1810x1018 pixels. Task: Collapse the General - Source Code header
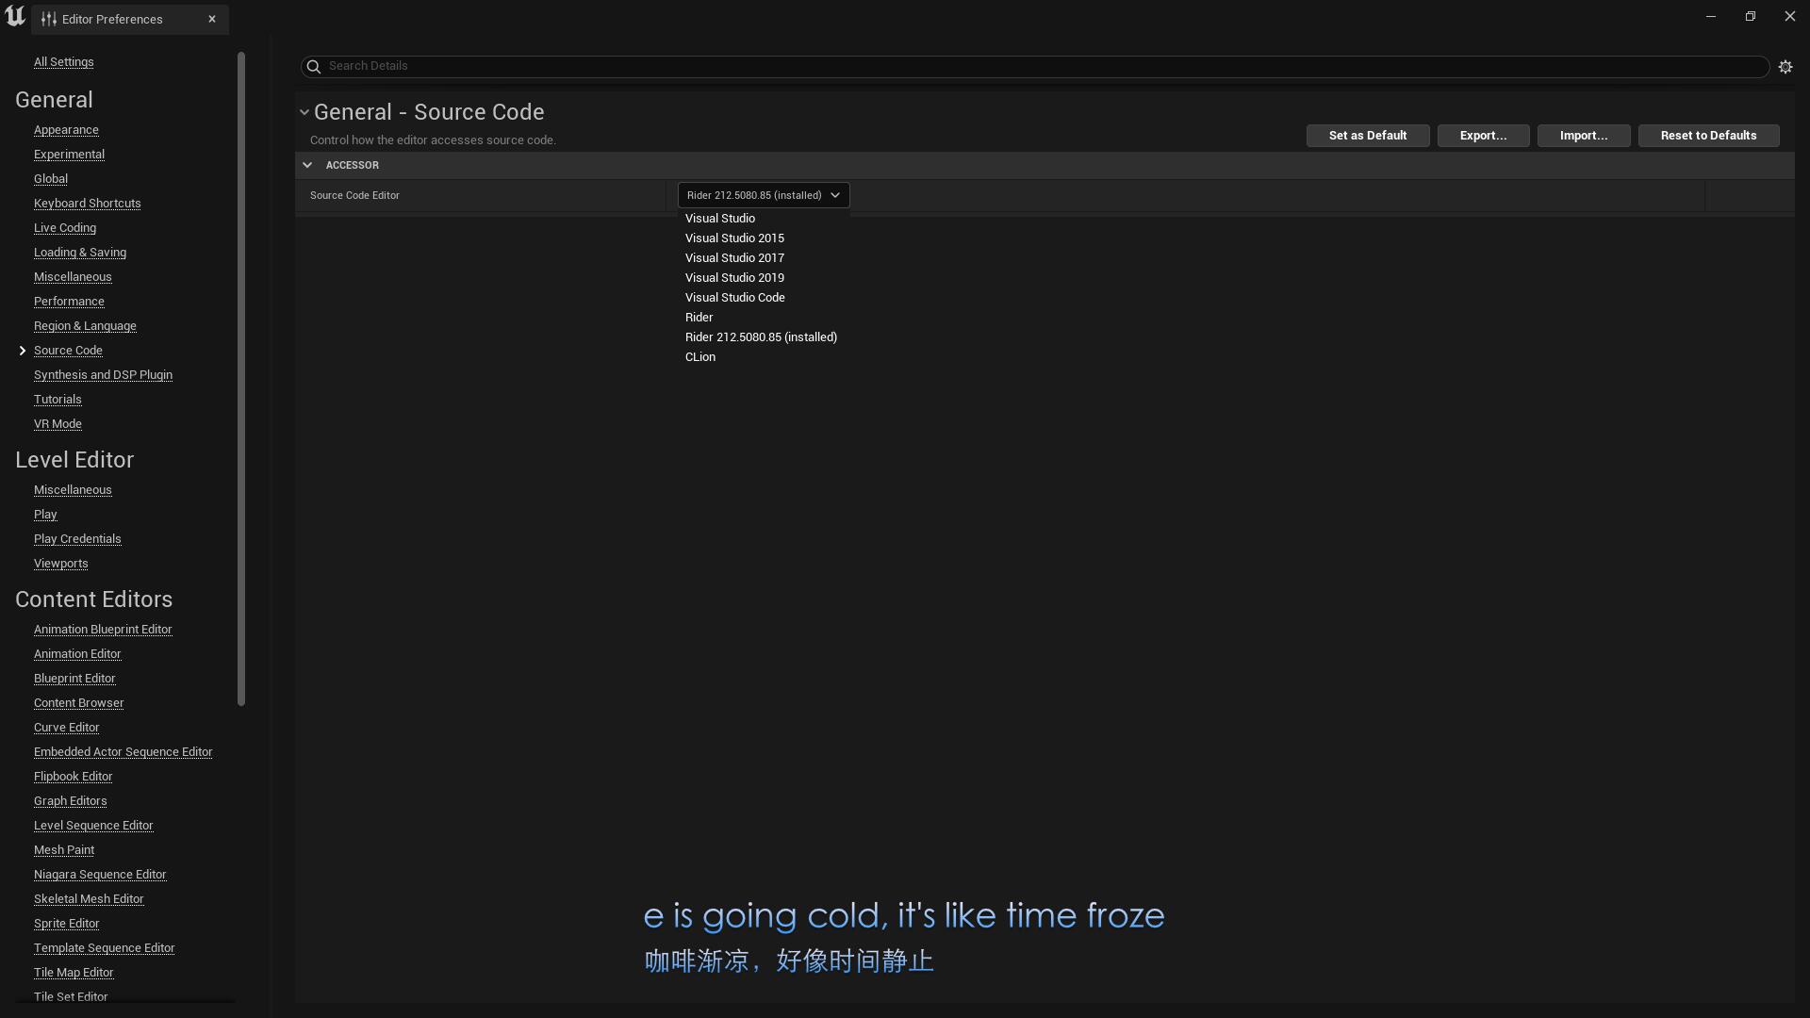(304, 111)
